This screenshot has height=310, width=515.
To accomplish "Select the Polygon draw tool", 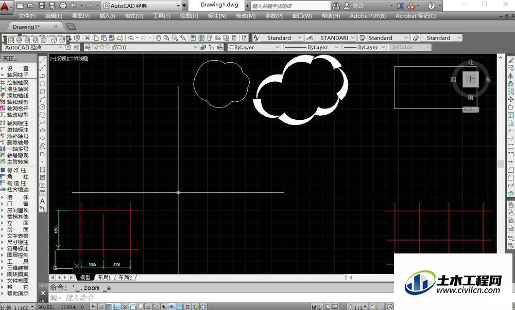I will click(x=42, y=84).
